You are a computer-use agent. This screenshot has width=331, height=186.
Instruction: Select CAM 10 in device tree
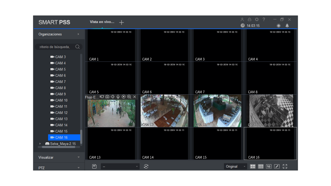(59, 100)
